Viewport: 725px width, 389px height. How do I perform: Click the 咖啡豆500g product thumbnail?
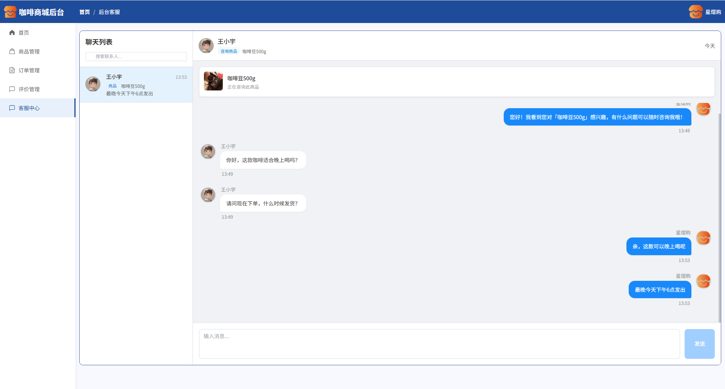coord(213,81)
